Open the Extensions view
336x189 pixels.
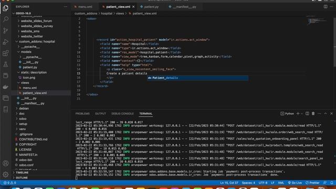(x=6, y=53)
